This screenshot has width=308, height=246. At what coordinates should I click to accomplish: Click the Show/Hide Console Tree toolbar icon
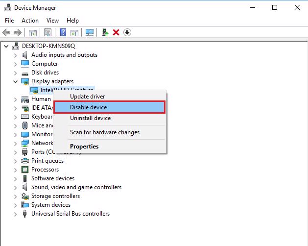tap(33, 33)
